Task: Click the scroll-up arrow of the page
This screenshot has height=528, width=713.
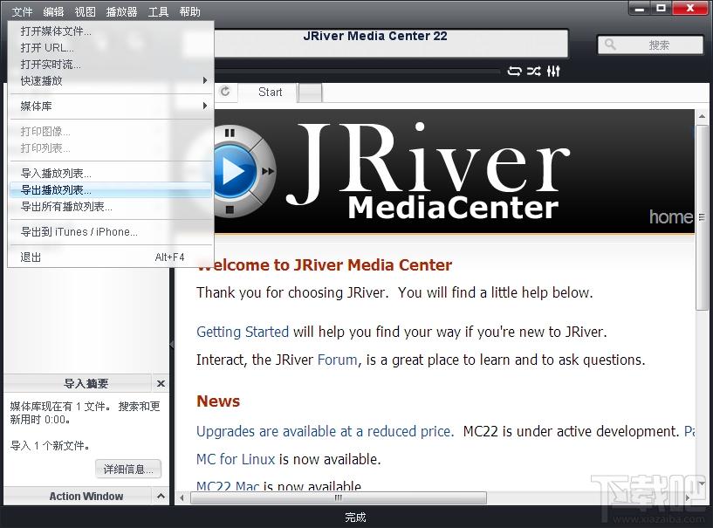Action: click(702, 116)
